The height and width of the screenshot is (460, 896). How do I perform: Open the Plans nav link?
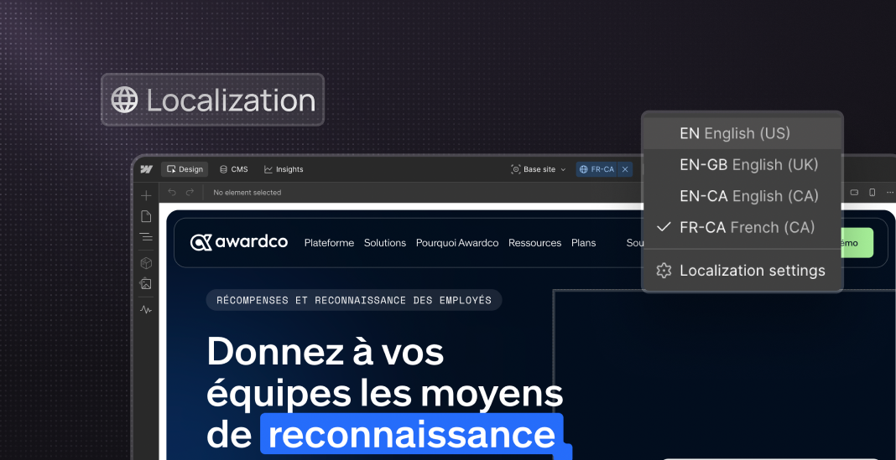pyautogui.click(x=583, y=243)
